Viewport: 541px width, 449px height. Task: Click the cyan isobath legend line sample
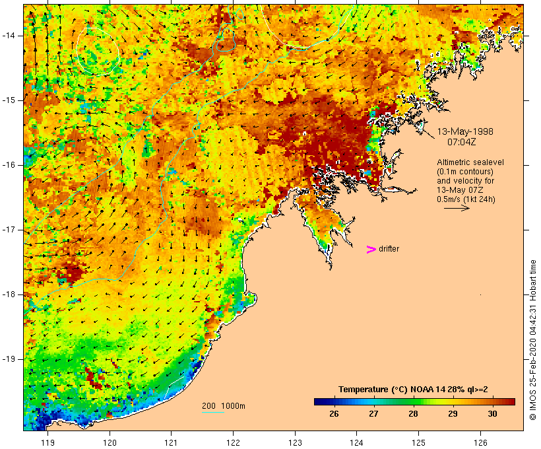click(x=213, y=412)
